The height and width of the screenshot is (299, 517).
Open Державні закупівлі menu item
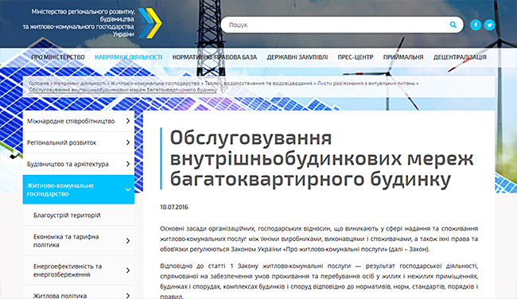click(297, 57)
